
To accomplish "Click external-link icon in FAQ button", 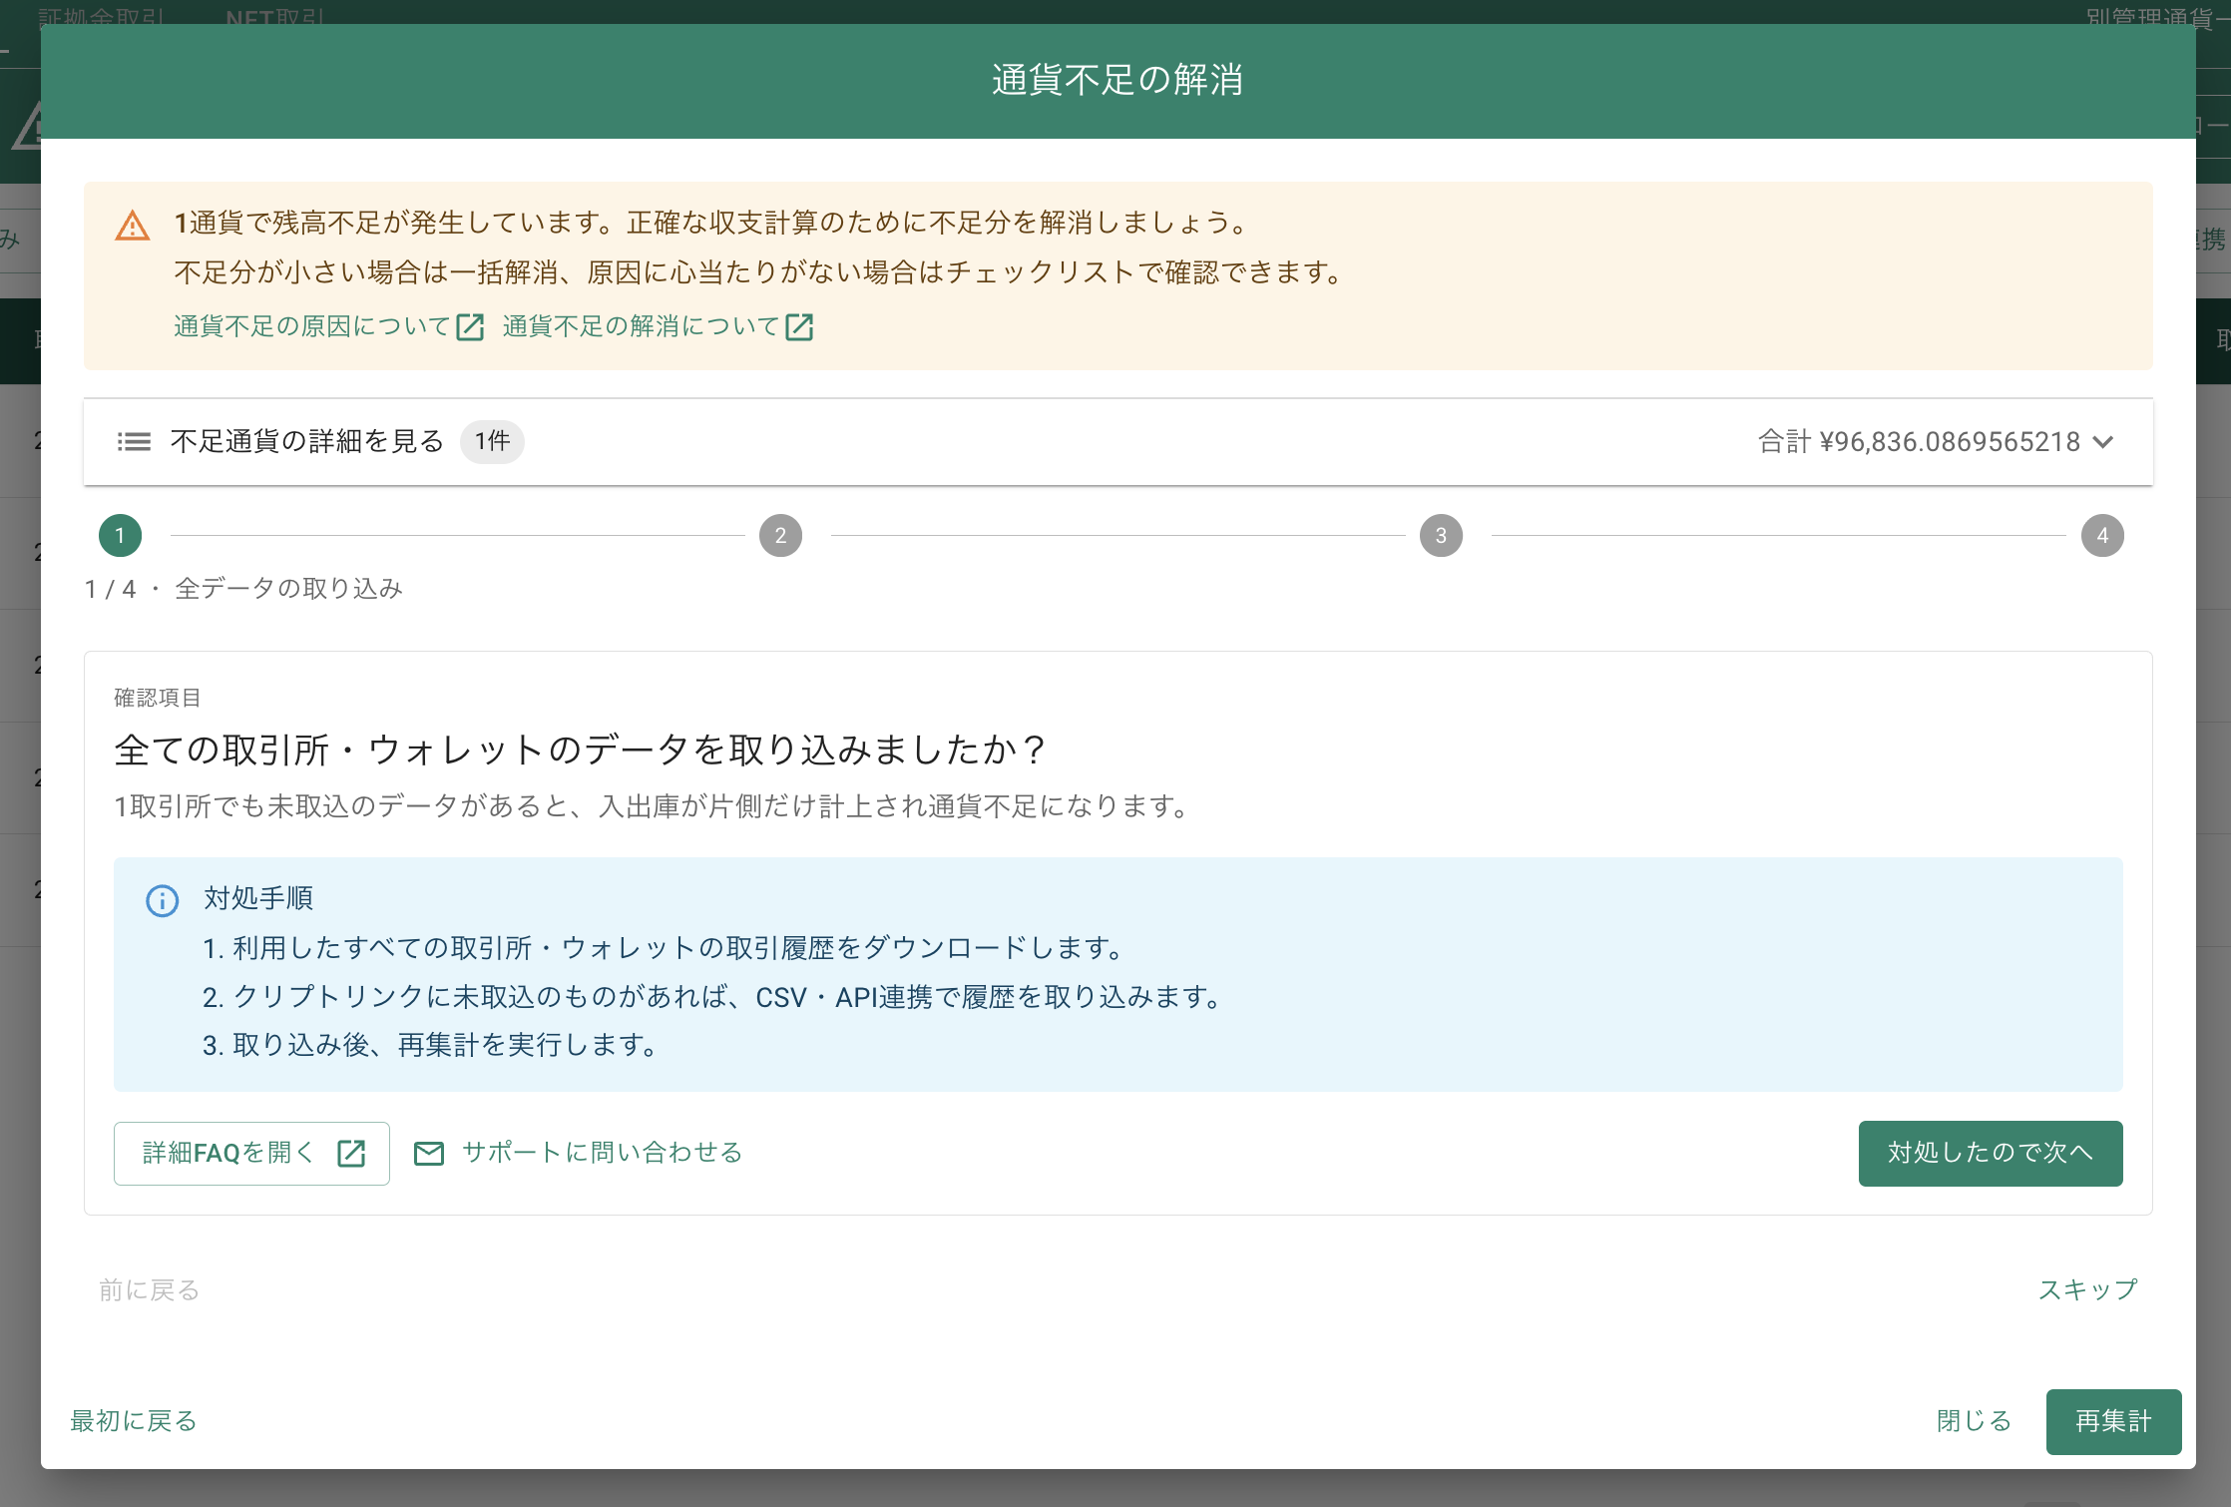I will pyautogui.click(x=351, y=1153).
